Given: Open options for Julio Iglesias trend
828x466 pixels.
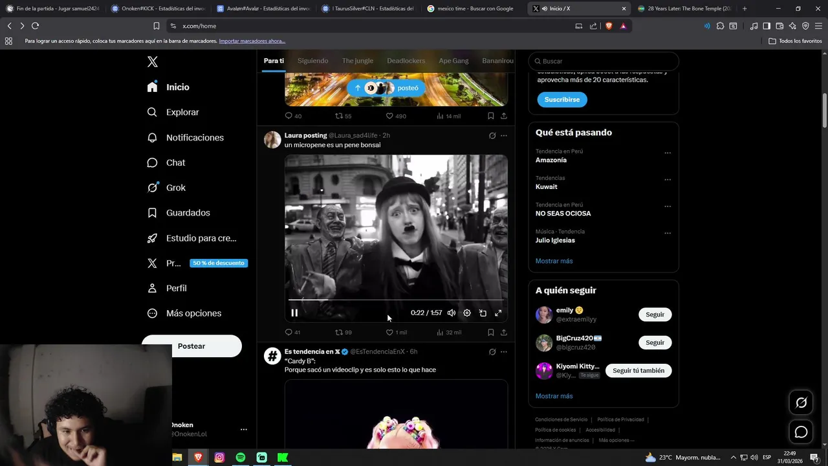Looking at the screenshot, I should pyautogui.click(x=668, y=233).
